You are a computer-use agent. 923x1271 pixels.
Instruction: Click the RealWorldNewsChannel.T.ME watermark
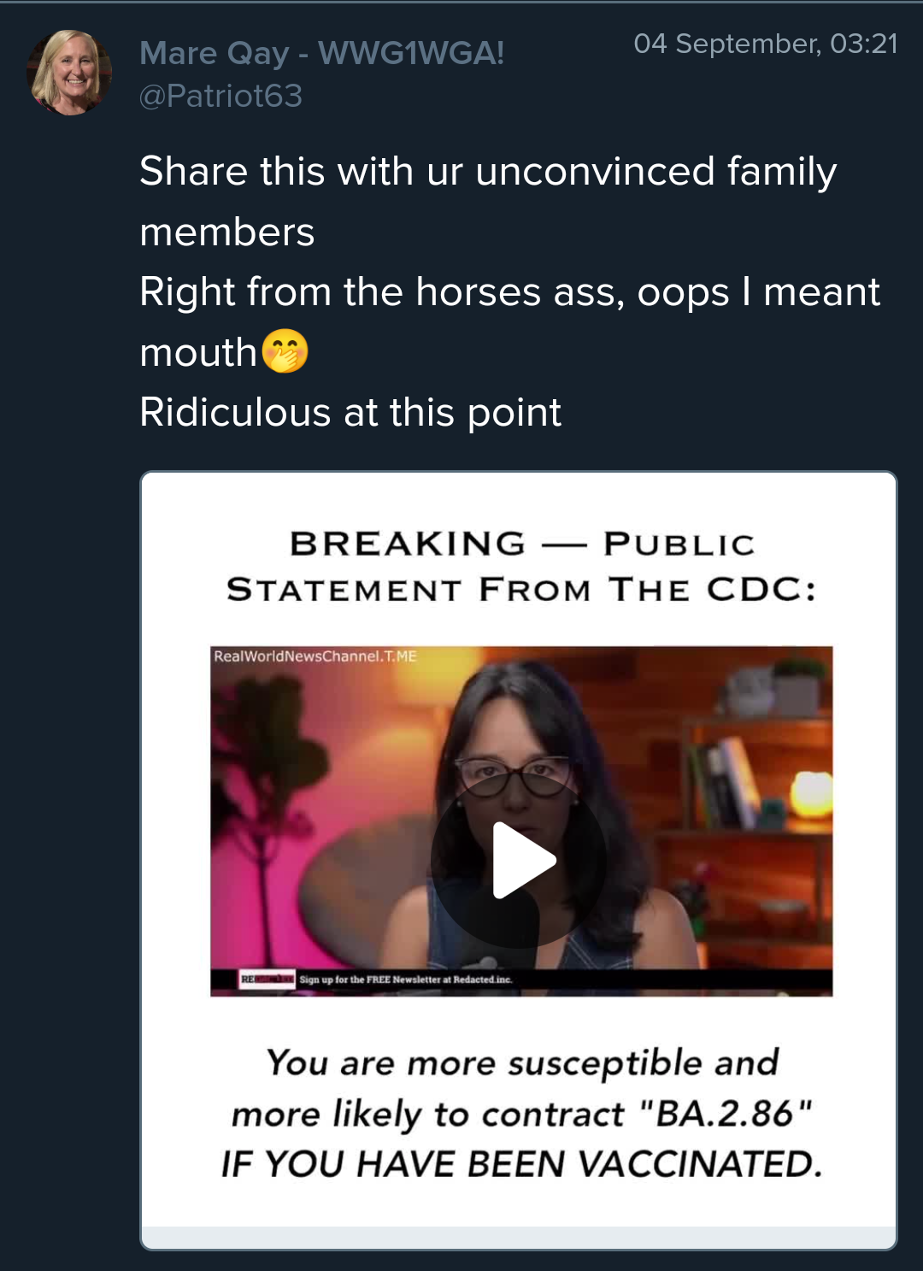[315, 656]
